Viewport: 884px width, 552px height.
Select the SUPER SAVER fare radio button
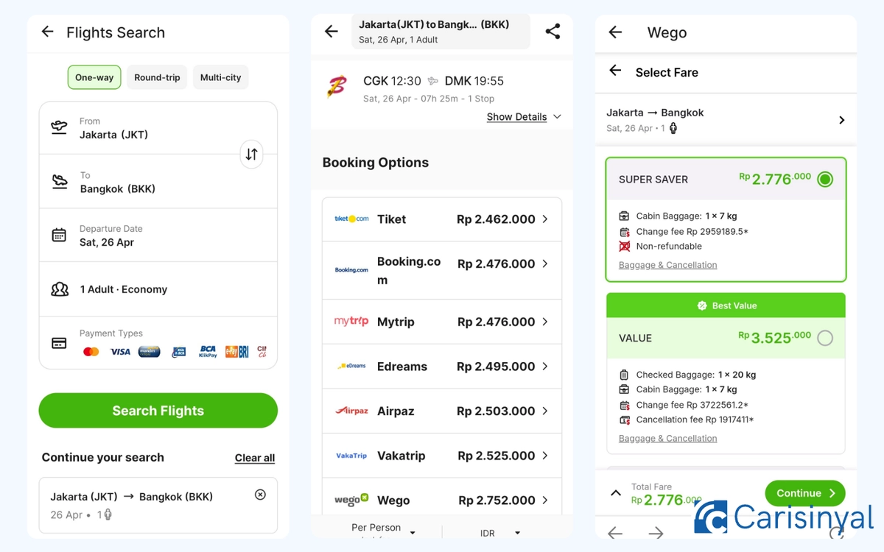tap(825, 179)
